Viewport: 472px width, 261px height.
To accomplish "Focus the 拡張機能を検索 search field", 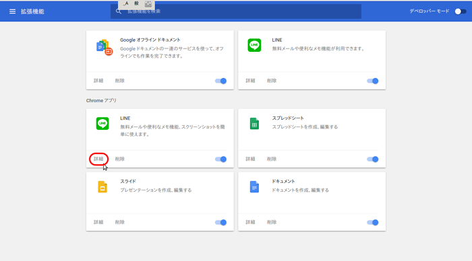I will [236, 11].
